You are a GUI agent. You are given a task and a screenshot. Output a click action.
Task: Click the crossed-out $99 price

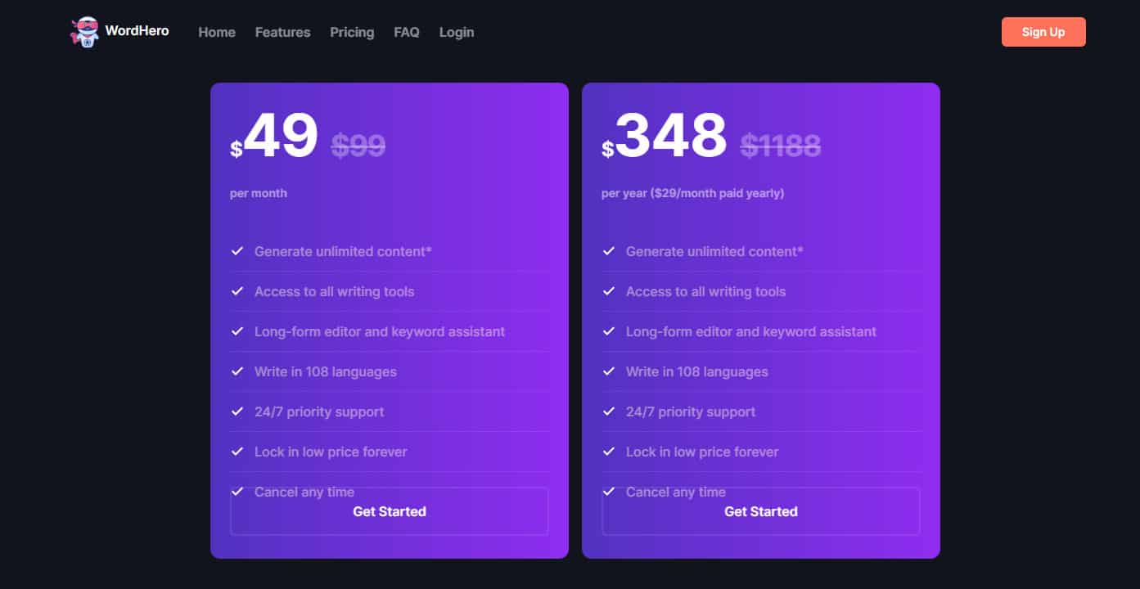[x=358, y=146]
